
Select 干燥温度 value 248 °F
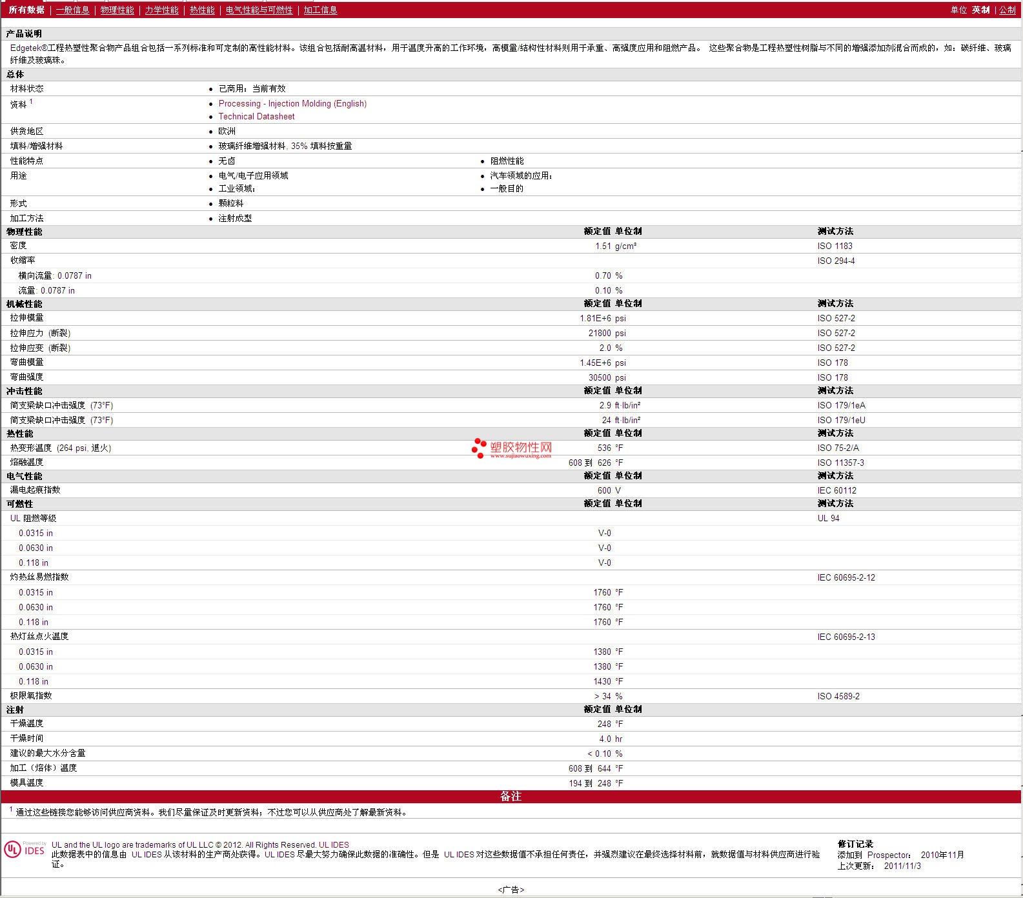pyautogui.click(x=610, y=724)
